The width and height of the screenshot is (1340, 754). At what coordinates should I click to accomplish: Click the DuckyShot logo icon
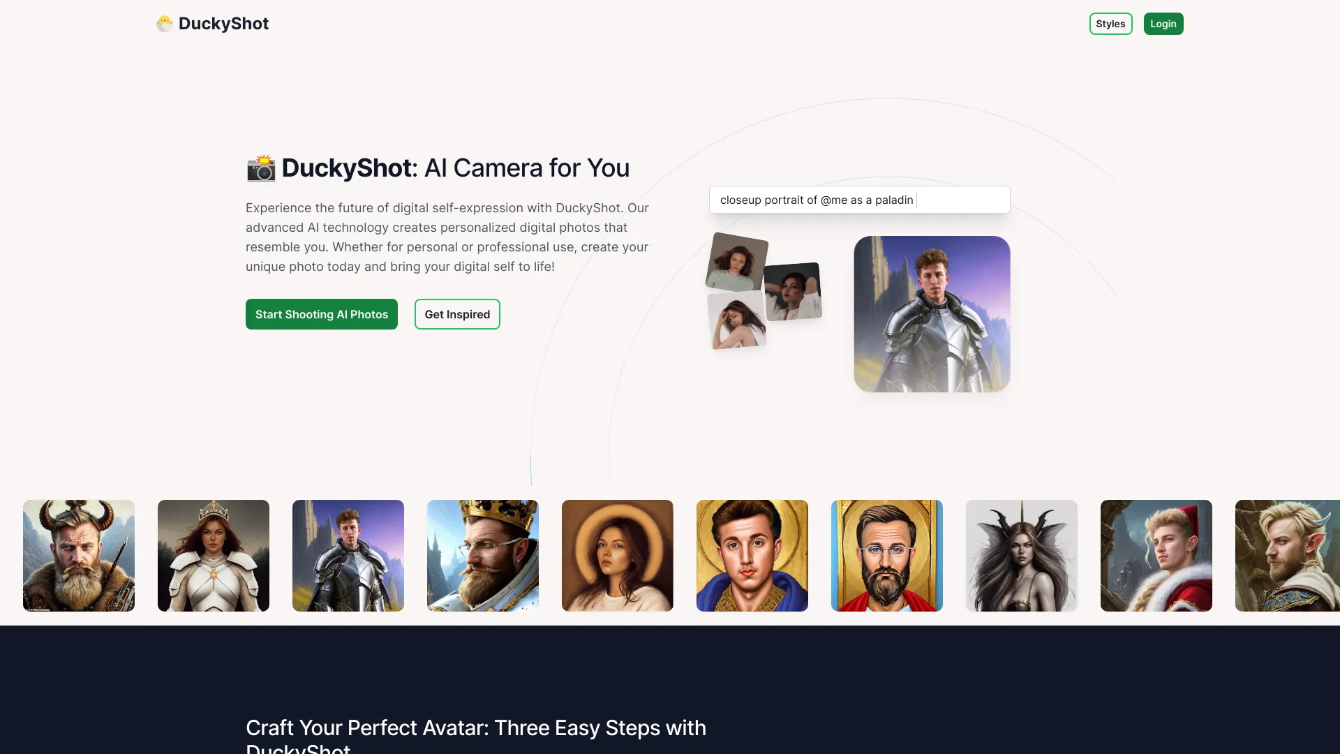(x=165, y=23)
